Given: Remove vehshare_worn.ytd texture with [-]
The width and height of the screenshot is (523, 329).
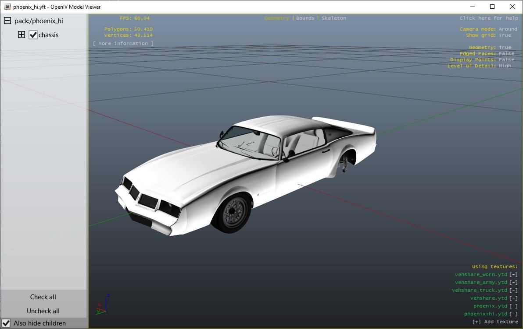Looking at the screenshot, I should (x=513, y=274).
